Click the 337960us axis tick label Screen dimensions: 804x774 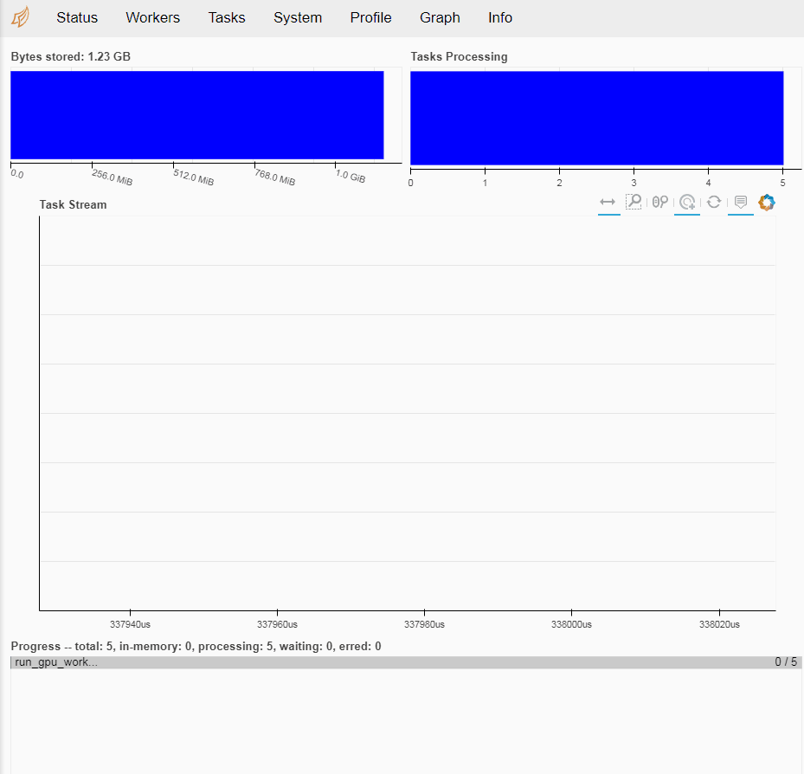click(x=278, y=625)
